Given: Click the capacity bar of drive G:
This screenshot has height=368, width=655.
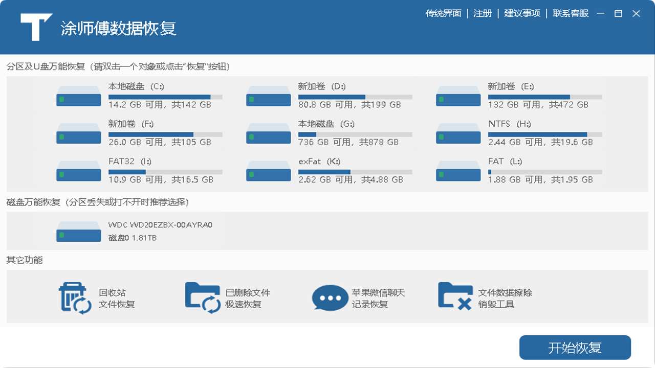Looking at the screenshot, I should tap(355, 134).
